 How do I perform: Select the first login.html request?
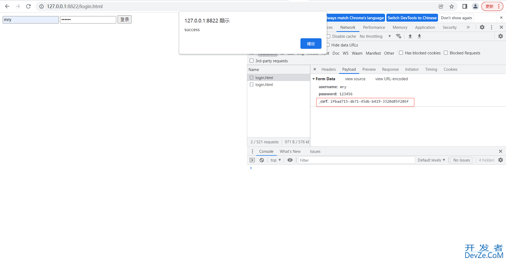pos(279,78)
